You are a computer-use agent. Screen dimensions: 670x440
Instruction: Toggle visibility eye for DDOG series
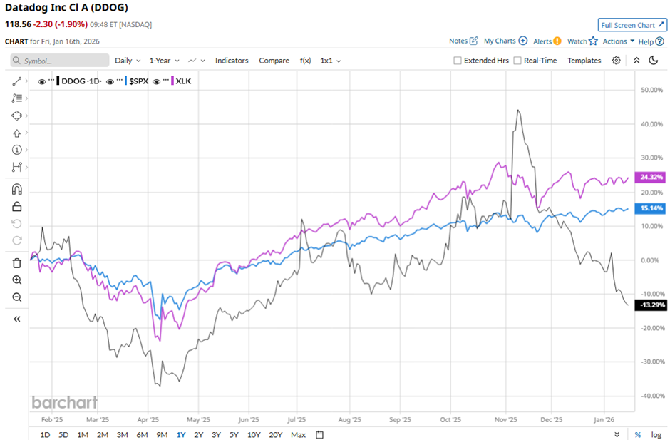[42, 81]
